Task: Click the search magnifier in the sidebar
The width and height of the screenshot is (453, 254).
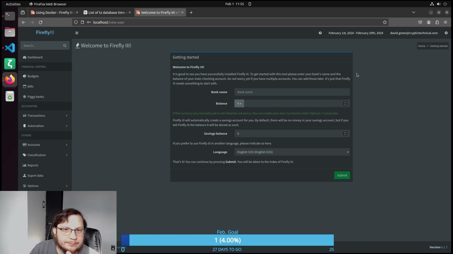Action: coord(65,46)
